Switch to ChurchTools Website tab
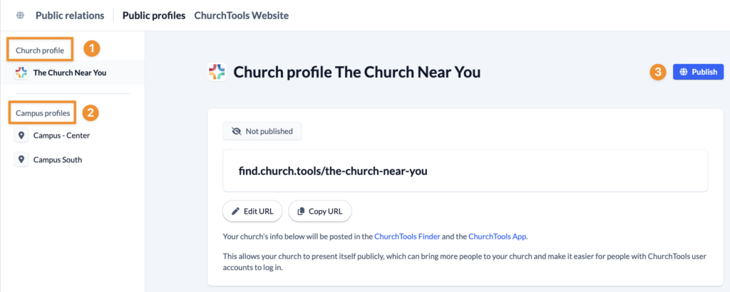This screenshot has height=292, width=730. 241,15
